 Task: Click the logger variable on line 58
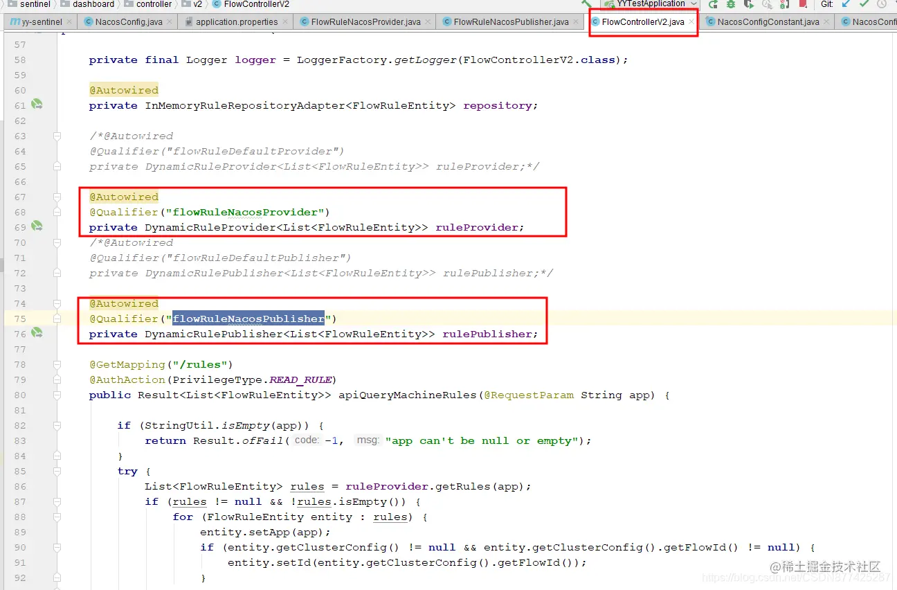[255, 60]
